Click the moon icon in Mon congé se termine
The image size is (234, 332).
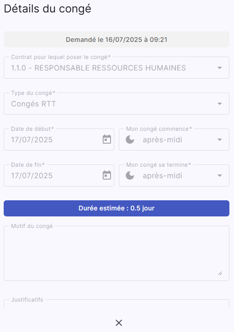(130, 175)
